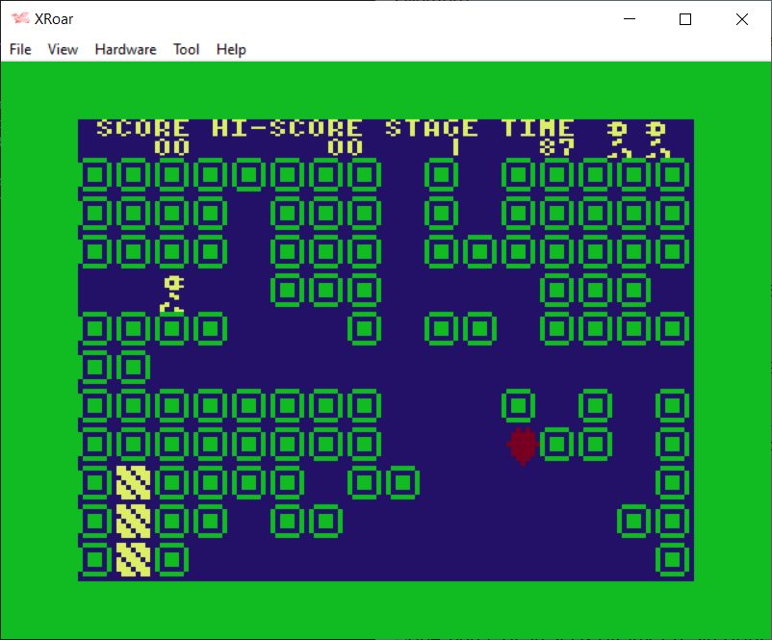772x640 pixels.
Task: Click the middle yellow striped block
Action: tap(133, 521)
